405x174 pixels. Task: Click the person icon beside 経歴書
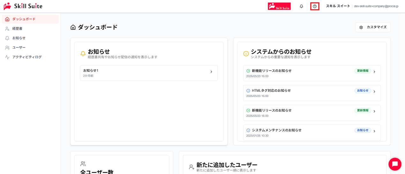pos(7,29)
